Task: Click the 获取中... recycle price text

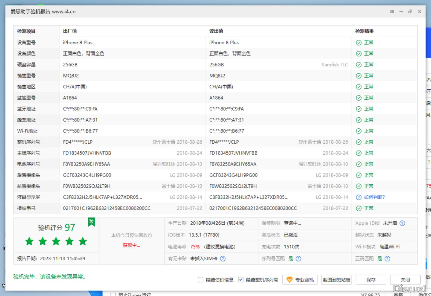Action: 131,245
